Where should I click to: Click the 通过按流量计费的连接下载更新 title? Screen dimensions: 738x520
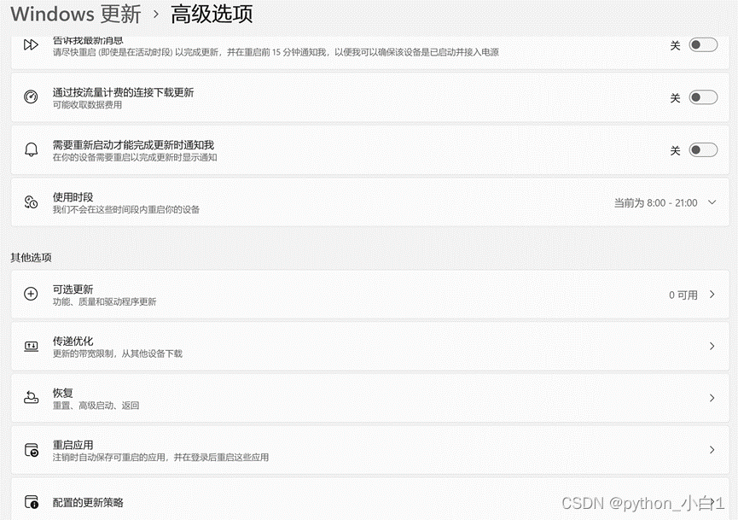click(124, 92)
